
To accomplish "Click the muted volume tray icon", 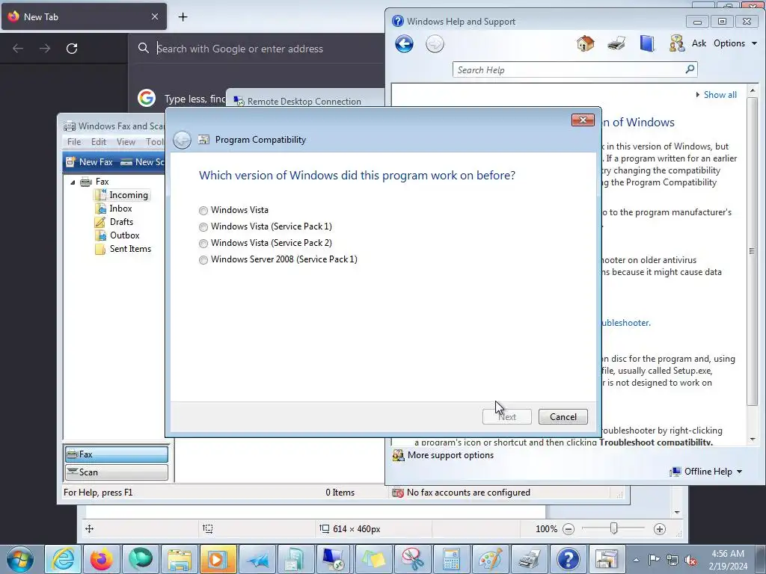I will pyautogui.click(x=690, y=560).
